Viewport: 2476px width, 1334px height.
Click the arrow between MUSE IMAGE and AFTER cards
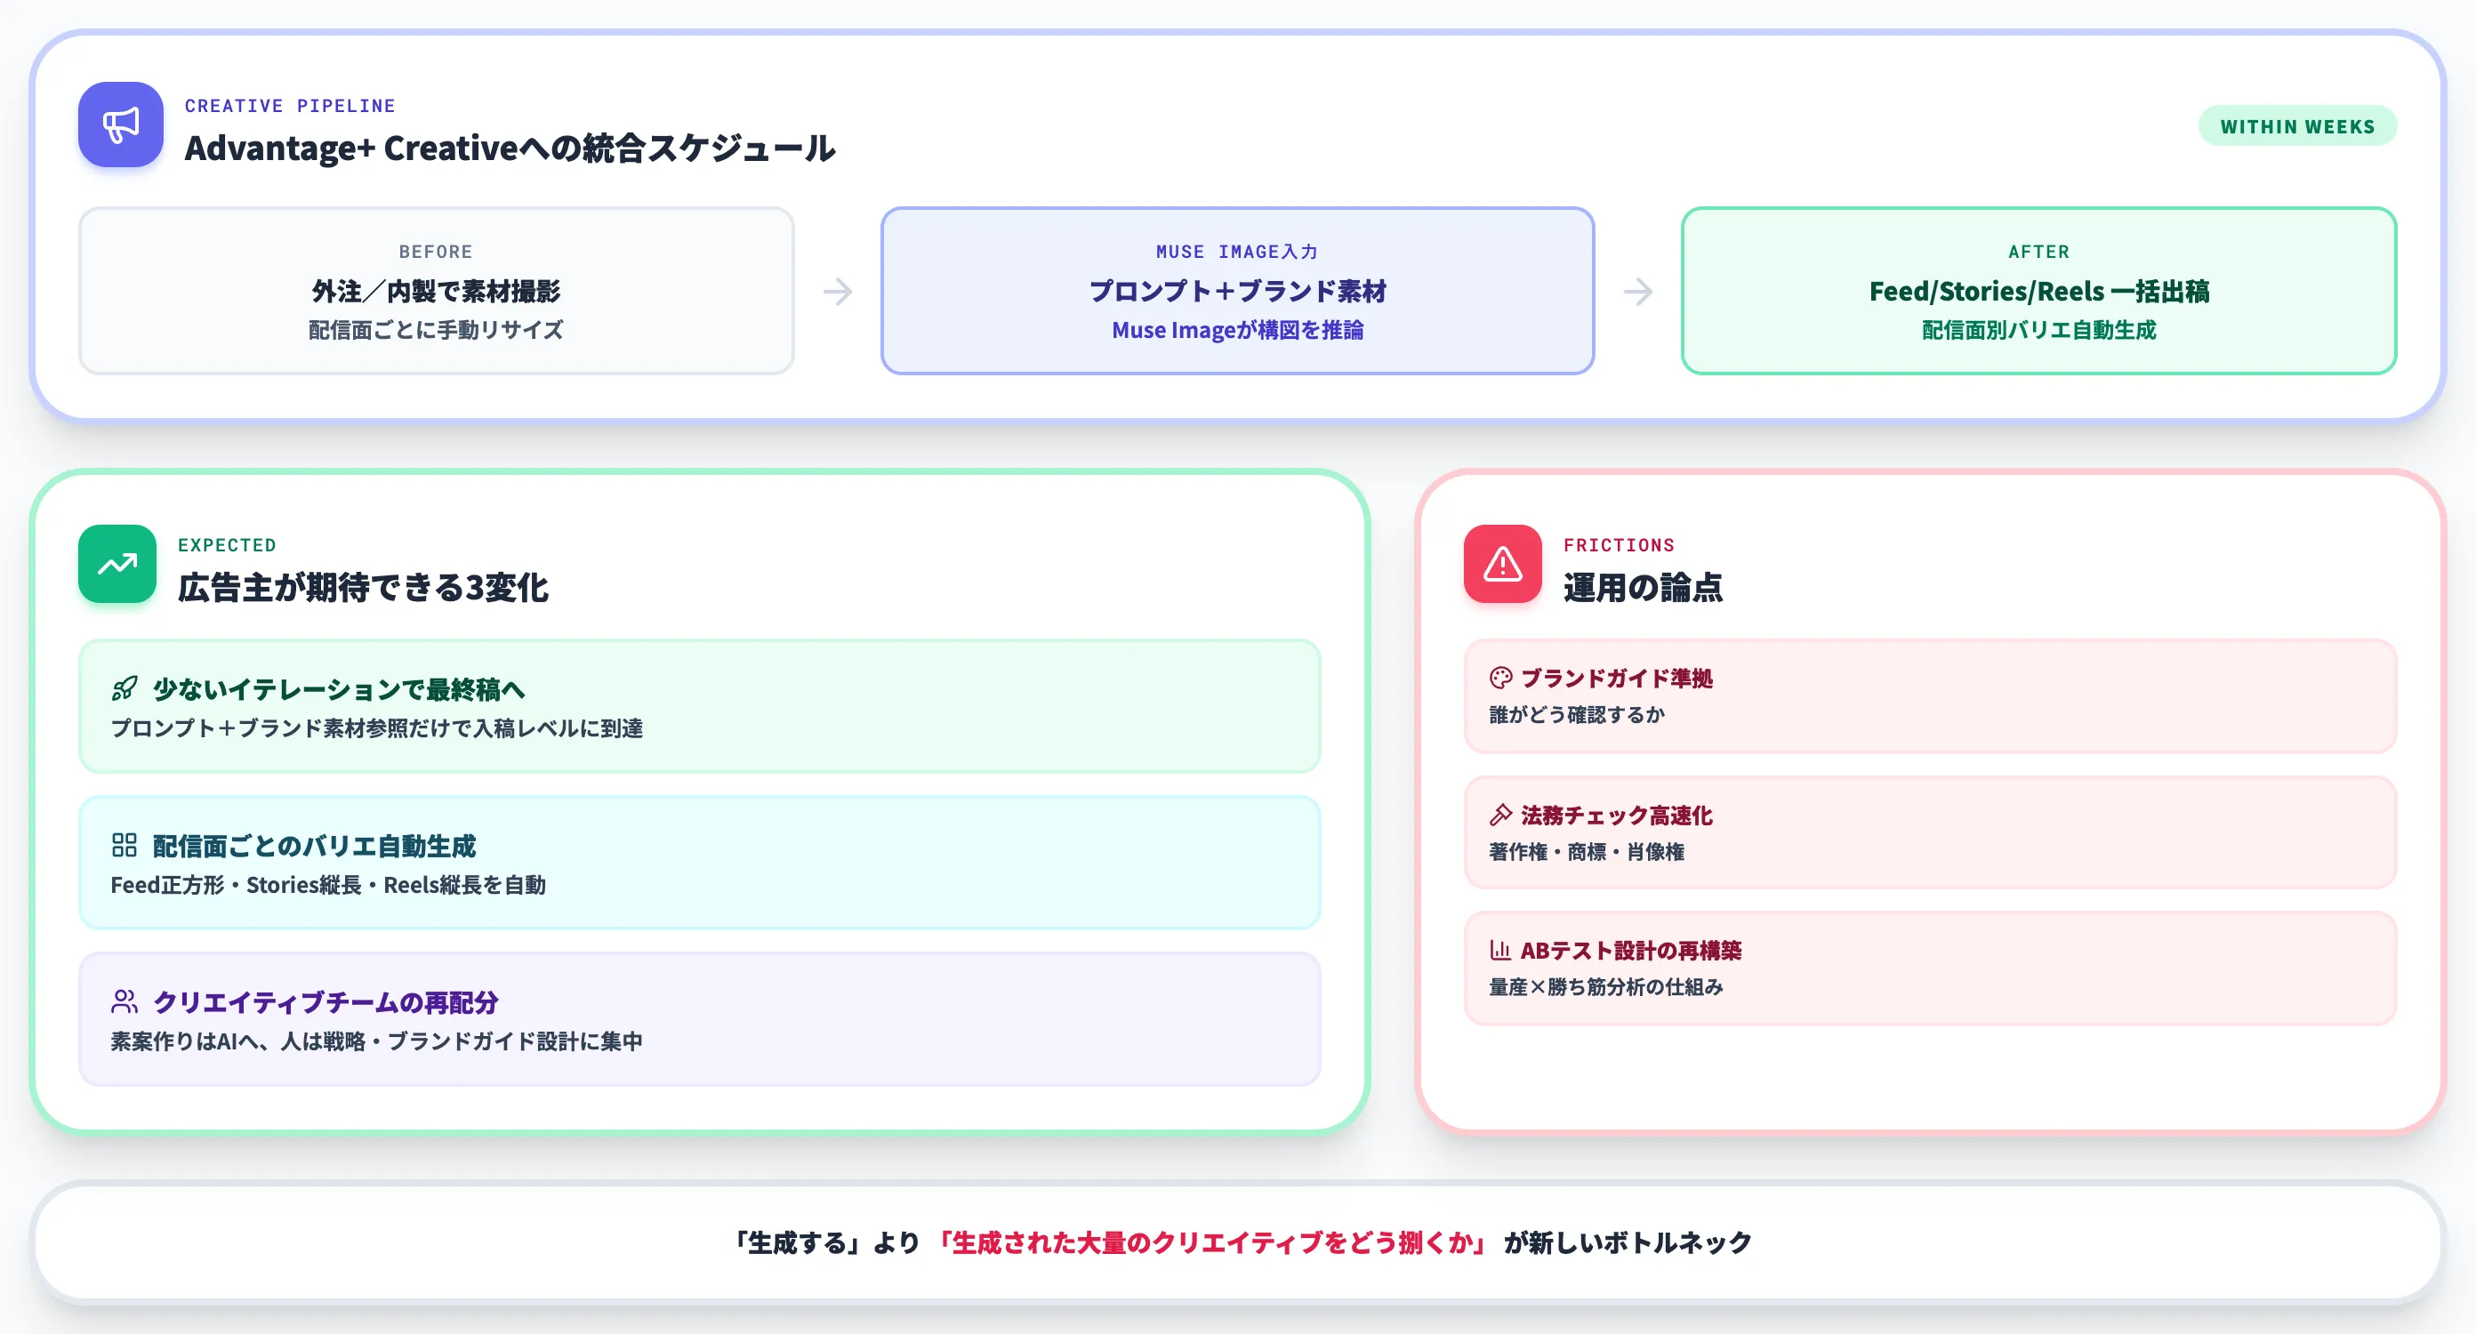(x=1639, y=291)
